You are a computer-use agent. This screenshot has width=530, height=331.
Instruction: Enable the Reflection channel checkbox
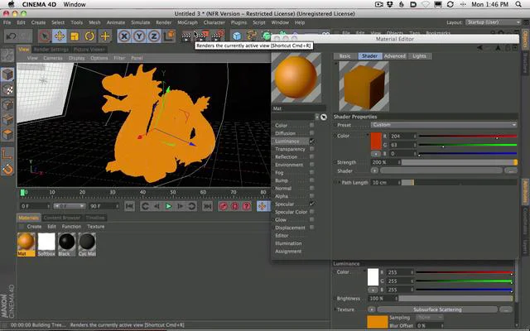(311, 156)
